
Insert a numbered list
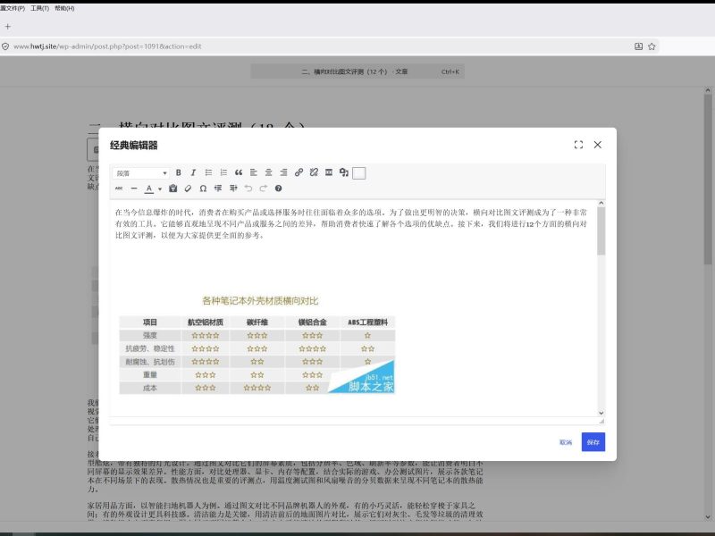pyautogui.click(x=223, y=172)
